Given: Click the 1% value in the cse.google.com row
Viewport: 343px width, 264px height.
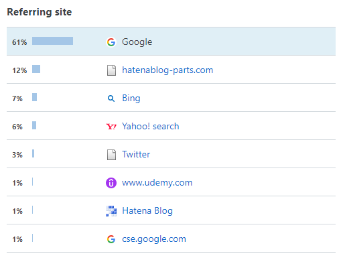Looking at the screenshot, I should click(17, 239).
